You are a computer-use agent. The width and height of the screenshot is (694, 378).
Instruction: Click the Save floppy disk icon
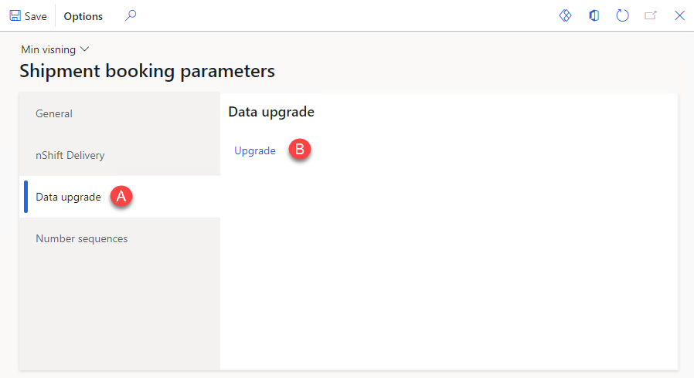(x=15, y=16)
